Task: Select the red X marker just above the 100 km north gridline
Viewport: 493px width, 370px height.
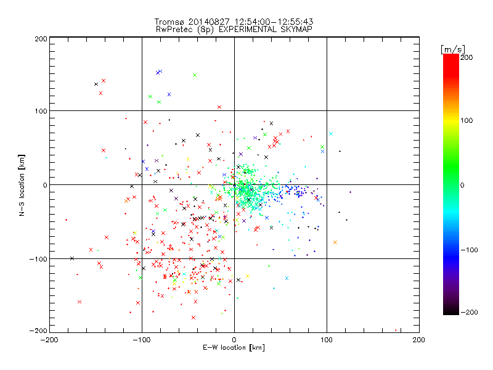Action: pyautogui.click(x=219, y=107)
